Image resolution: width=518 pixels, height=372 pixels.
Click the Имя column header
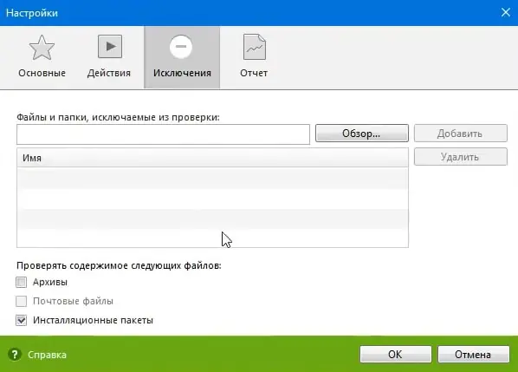[212, 158]
